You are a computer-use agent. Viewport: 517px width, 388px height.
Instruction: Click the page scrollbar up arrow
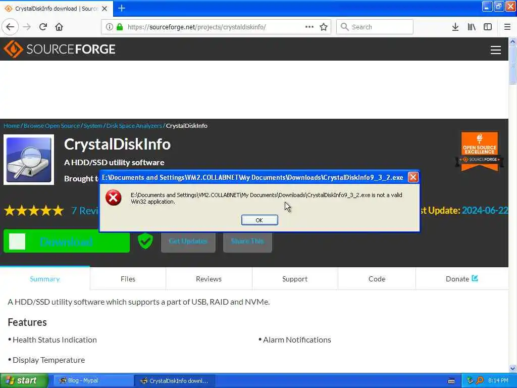(512, 41)
